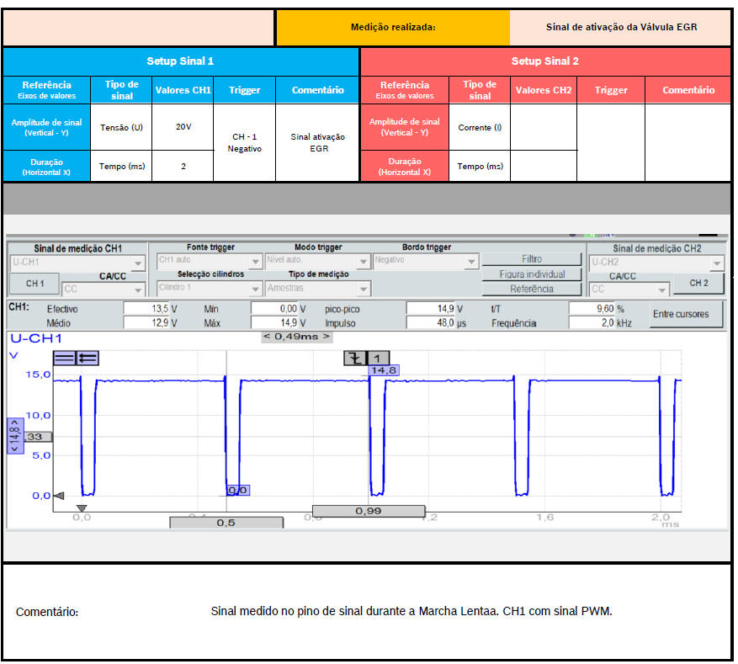Click the triangle marker at time zero

tap(82, 507)
